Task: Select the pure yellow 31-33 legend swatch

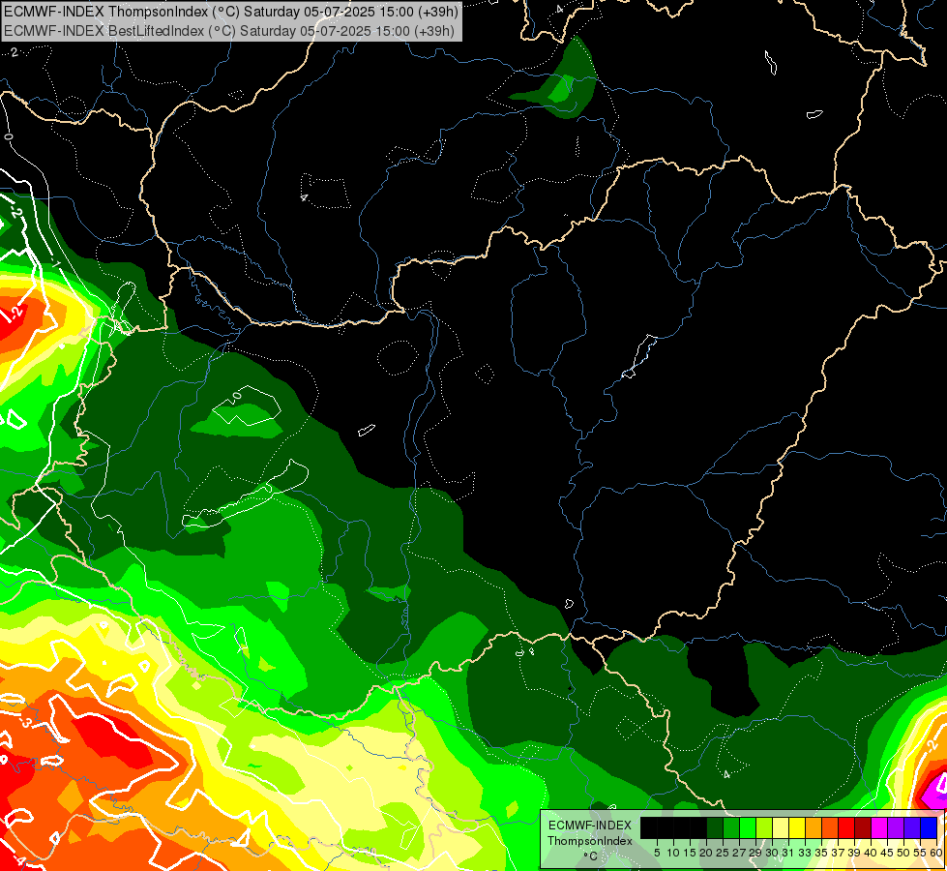Action: point(797,827)
